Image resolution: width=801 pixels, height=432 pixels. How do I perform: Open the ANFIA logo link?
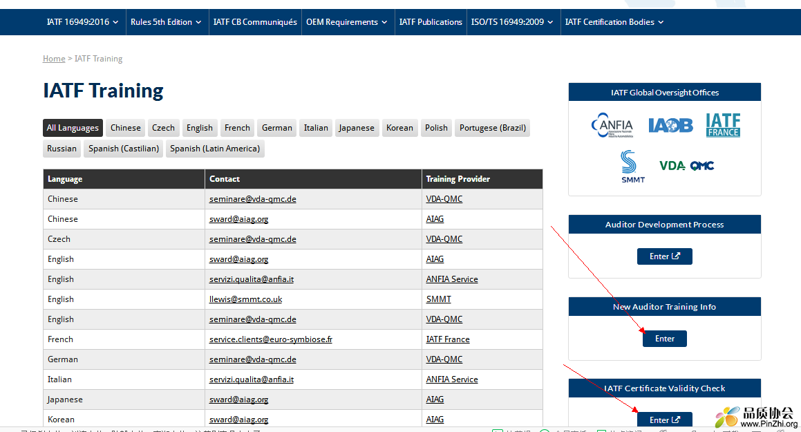612,125
